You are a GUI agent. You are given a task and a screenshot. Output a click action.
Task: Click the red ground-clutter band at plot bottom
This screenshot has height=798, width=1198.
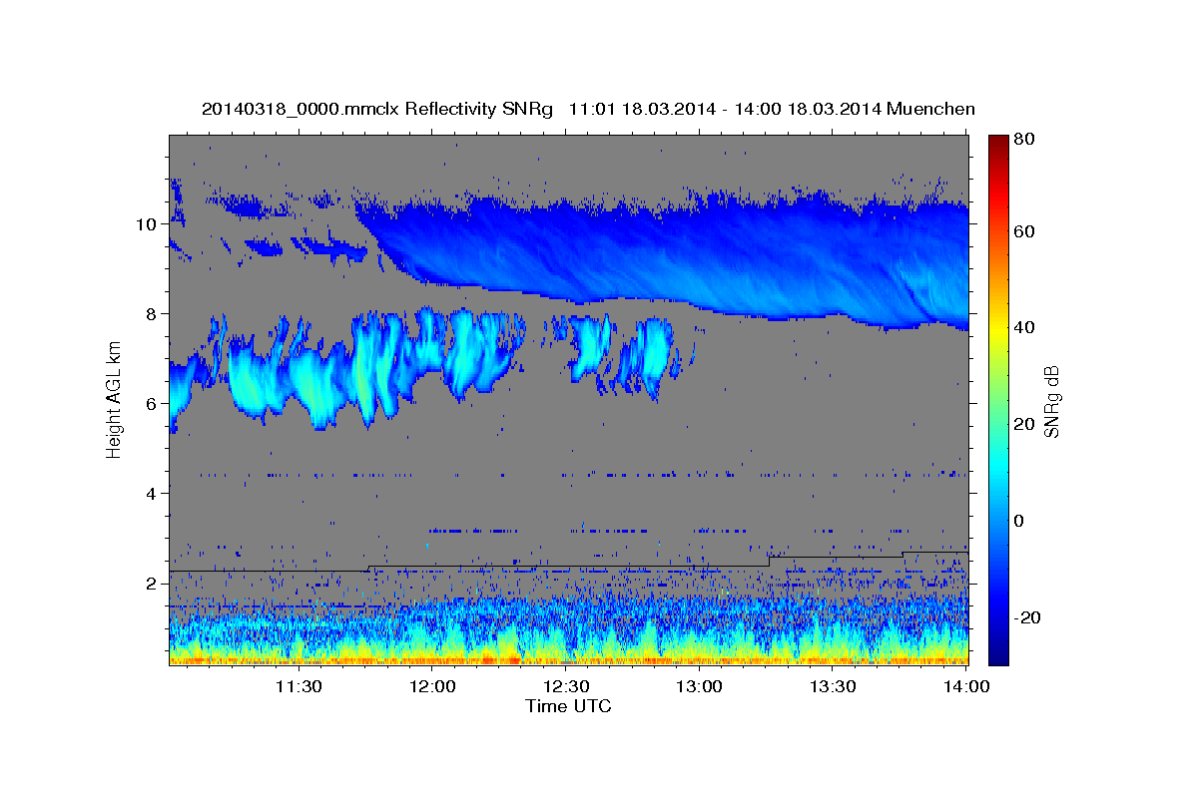[x=568, y=659]
